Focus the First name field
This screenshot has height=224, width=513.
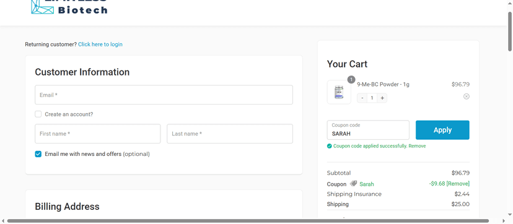point(98,134)
